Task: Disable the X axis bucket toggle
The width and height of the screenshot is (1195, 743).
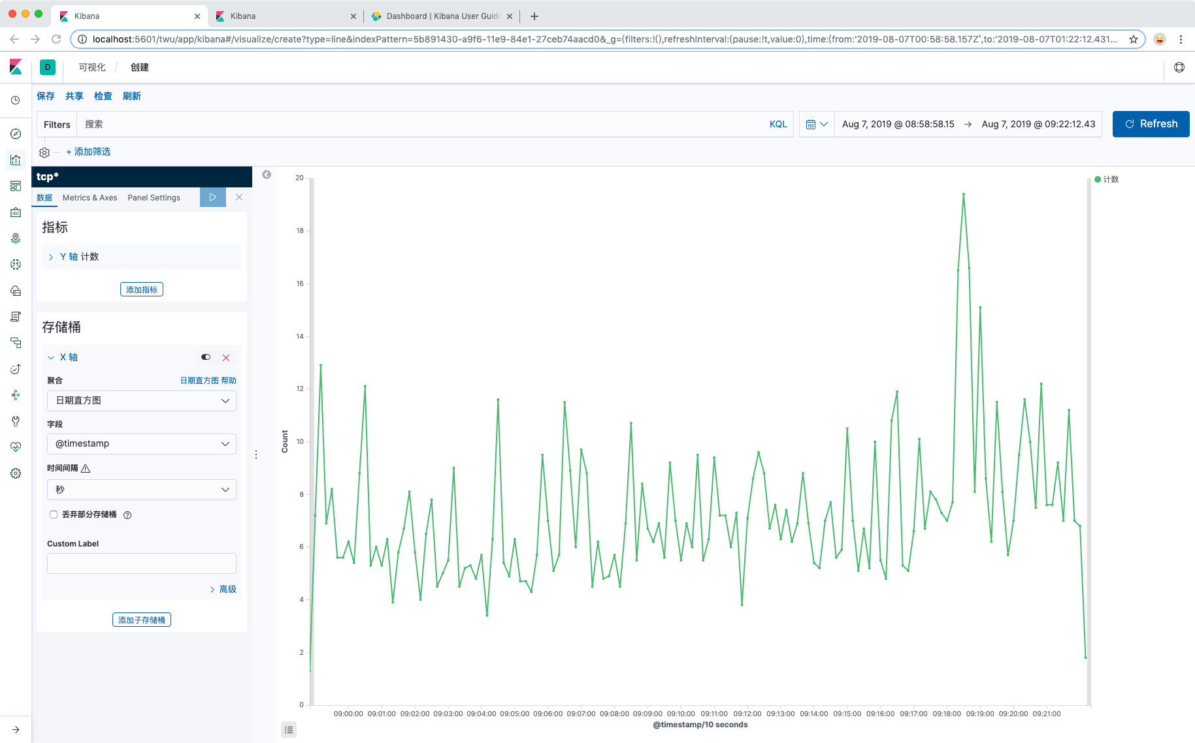Action: [x=206, y=357]
